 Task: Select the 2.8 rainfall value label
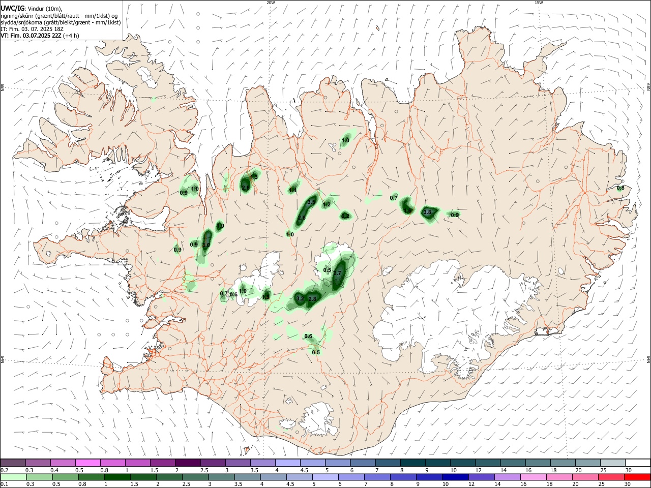click(312, 299)
